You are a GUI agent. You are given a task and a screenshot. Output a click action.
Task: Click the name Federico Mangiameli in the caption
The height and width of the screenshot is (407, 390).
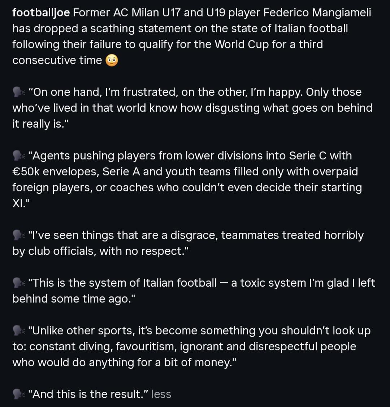(x=317, y=13)
